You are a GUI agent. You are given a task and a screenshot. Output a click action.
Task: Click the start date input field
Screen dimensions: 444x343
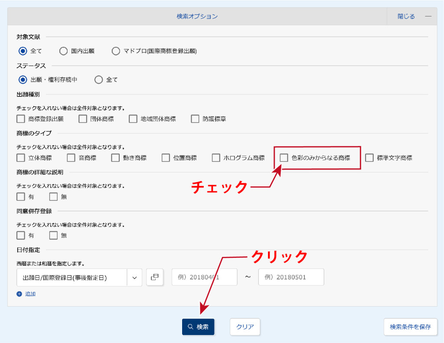(205, 277)
